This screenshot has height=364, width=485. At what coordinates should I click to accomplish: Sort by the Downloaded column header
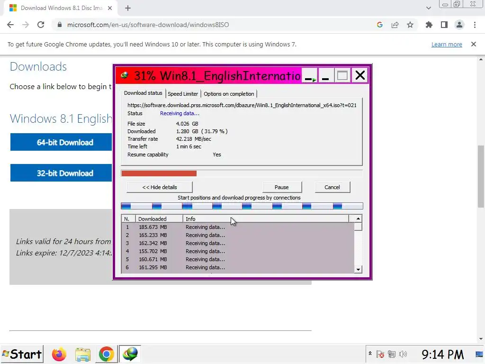coord(159,219)
